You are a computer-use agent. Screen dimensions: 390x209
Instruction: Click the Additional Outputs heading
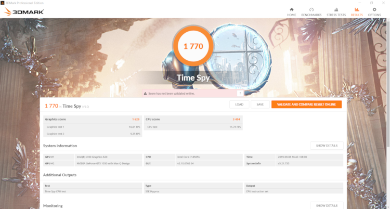60,175
